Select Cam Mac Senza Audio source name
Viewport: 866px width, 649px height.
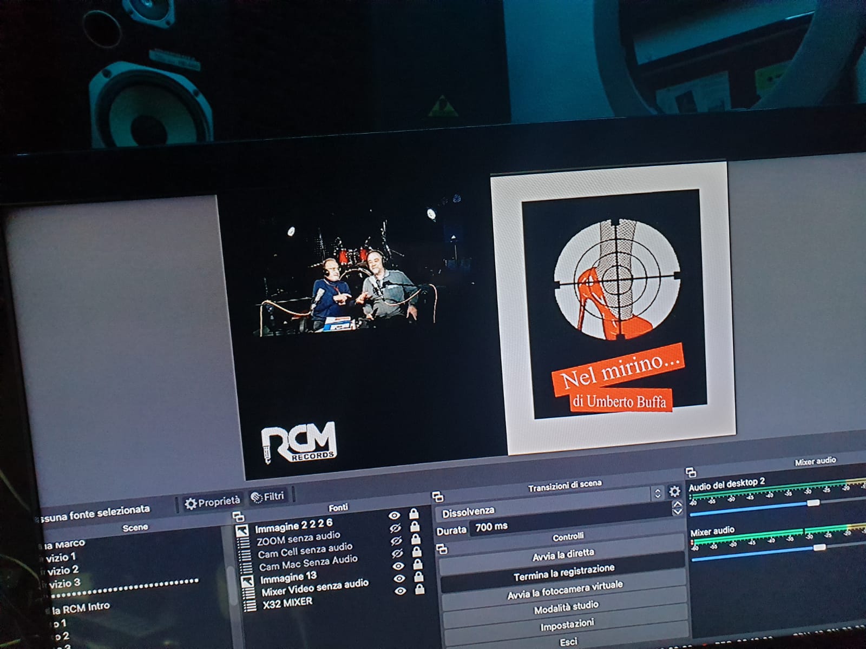tap(308, 563)
